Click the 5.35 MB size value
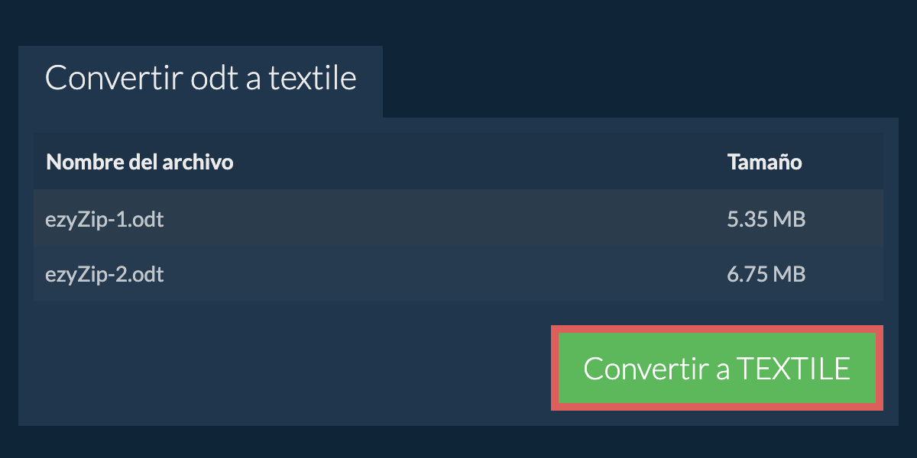The width and height of the screenshot is (917, 458). click(x=766, y=220)
